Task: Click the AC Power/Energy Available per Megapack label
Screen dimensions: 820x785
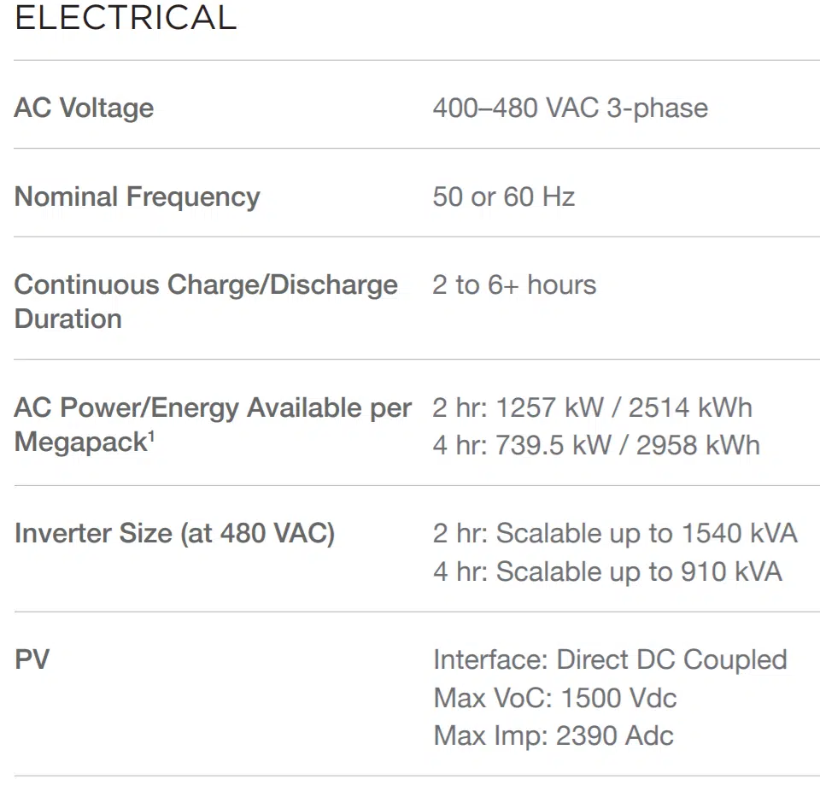Action: coord(213,425)
